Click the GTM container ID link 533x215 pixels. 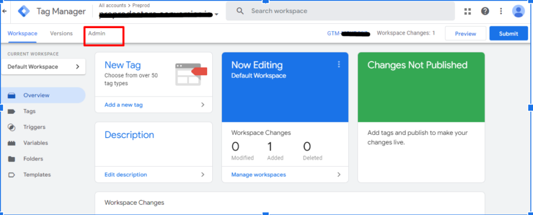point(348,34)
